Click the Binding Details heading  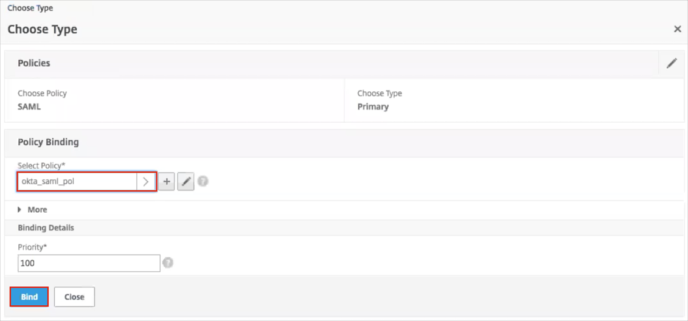pos(46,227)
